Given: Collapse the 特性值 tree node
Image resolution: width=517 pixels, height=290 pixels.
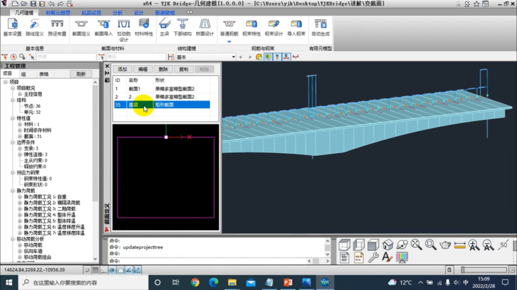Looking at the screenshot, I should coord(13,118).
